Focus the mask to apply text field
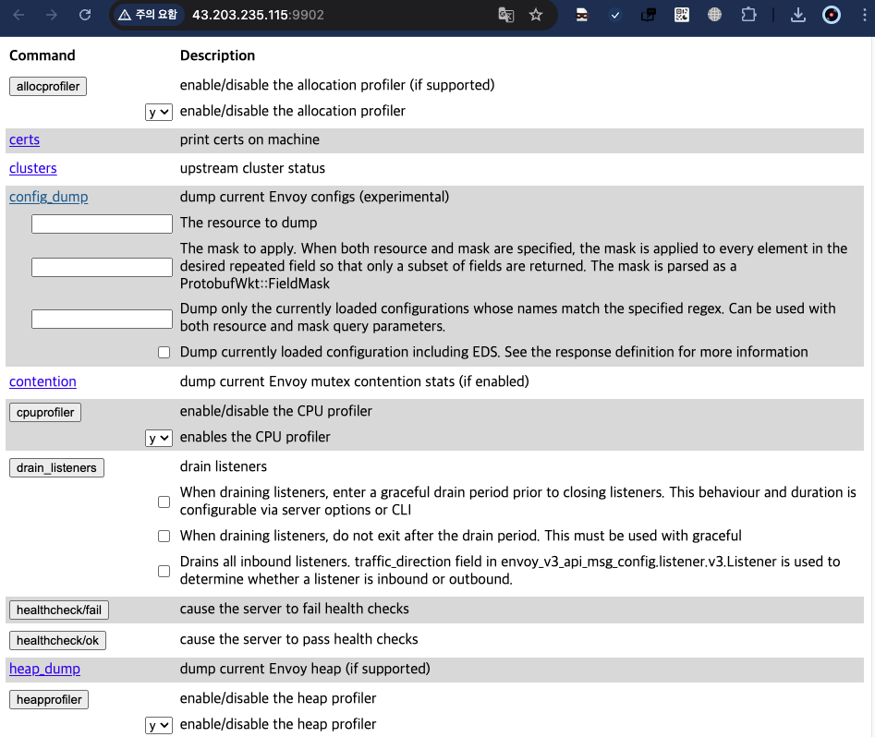The height and width of the screenshot is (737, 875). click(x=103, y=267)
